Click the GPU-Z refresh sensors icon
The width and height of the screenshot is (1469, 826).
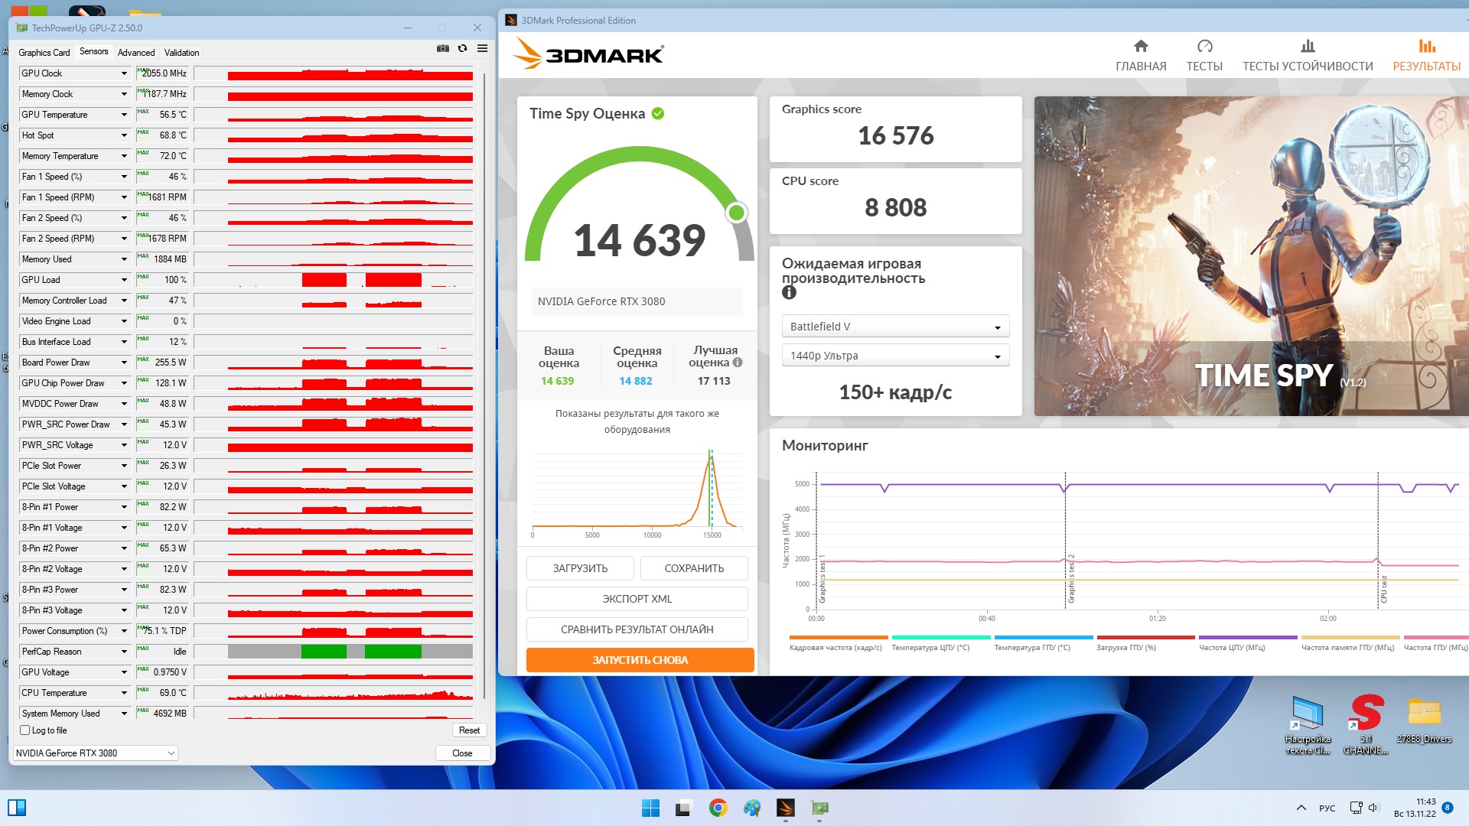point(462,48)
